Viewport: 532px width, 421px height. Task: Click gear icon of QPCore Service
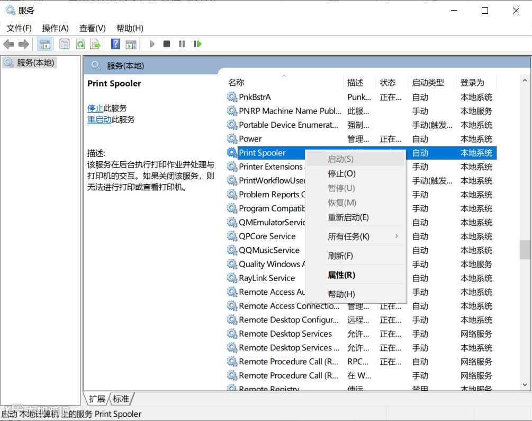point(232,236)
